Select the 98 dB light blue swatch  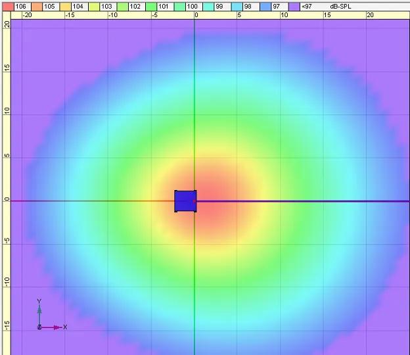[x=237, y=6]
